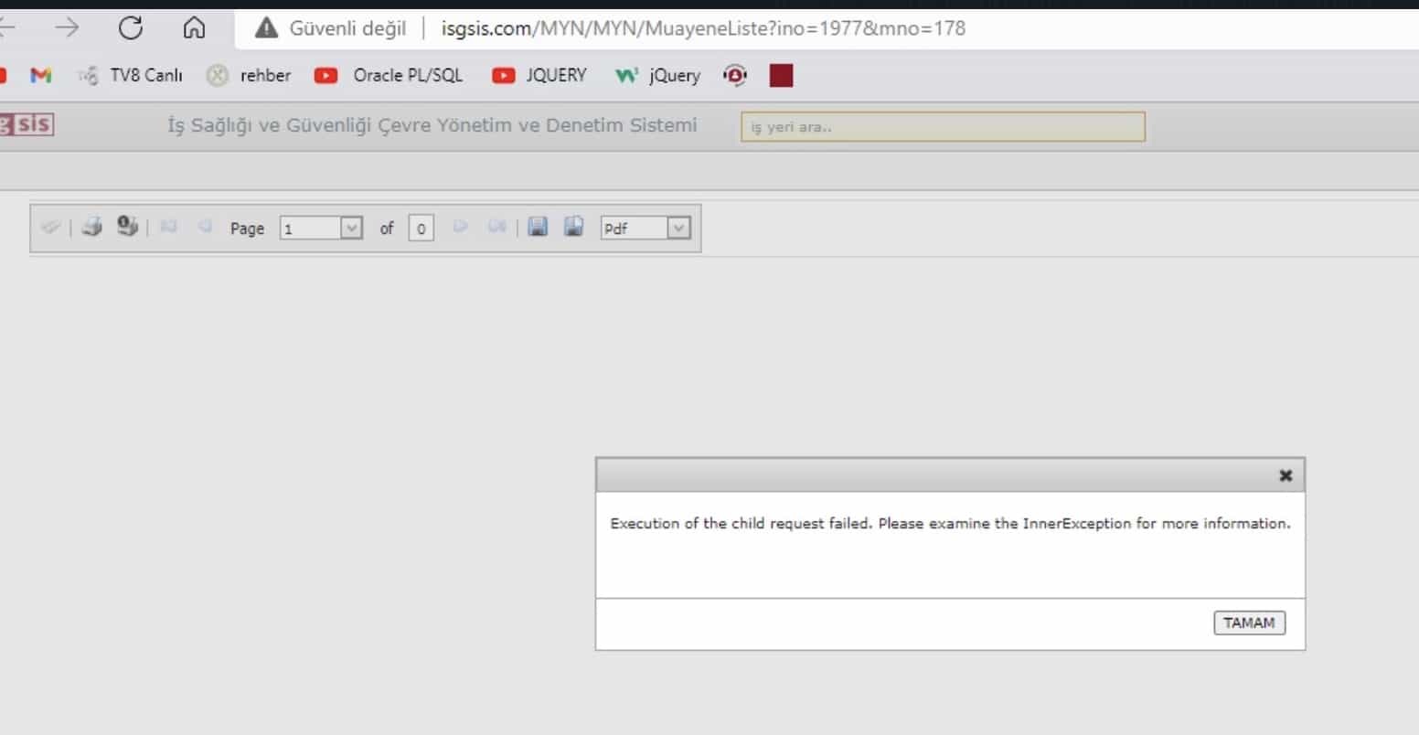Expand the Pdf export format dropdown
This screenshot has width=1419, height=735.
677,229
